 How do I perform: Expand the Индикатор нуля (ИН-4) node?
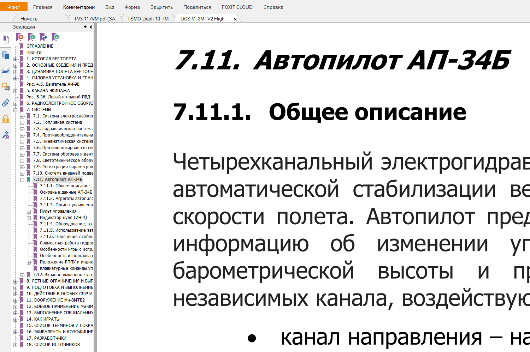point(29,218)
